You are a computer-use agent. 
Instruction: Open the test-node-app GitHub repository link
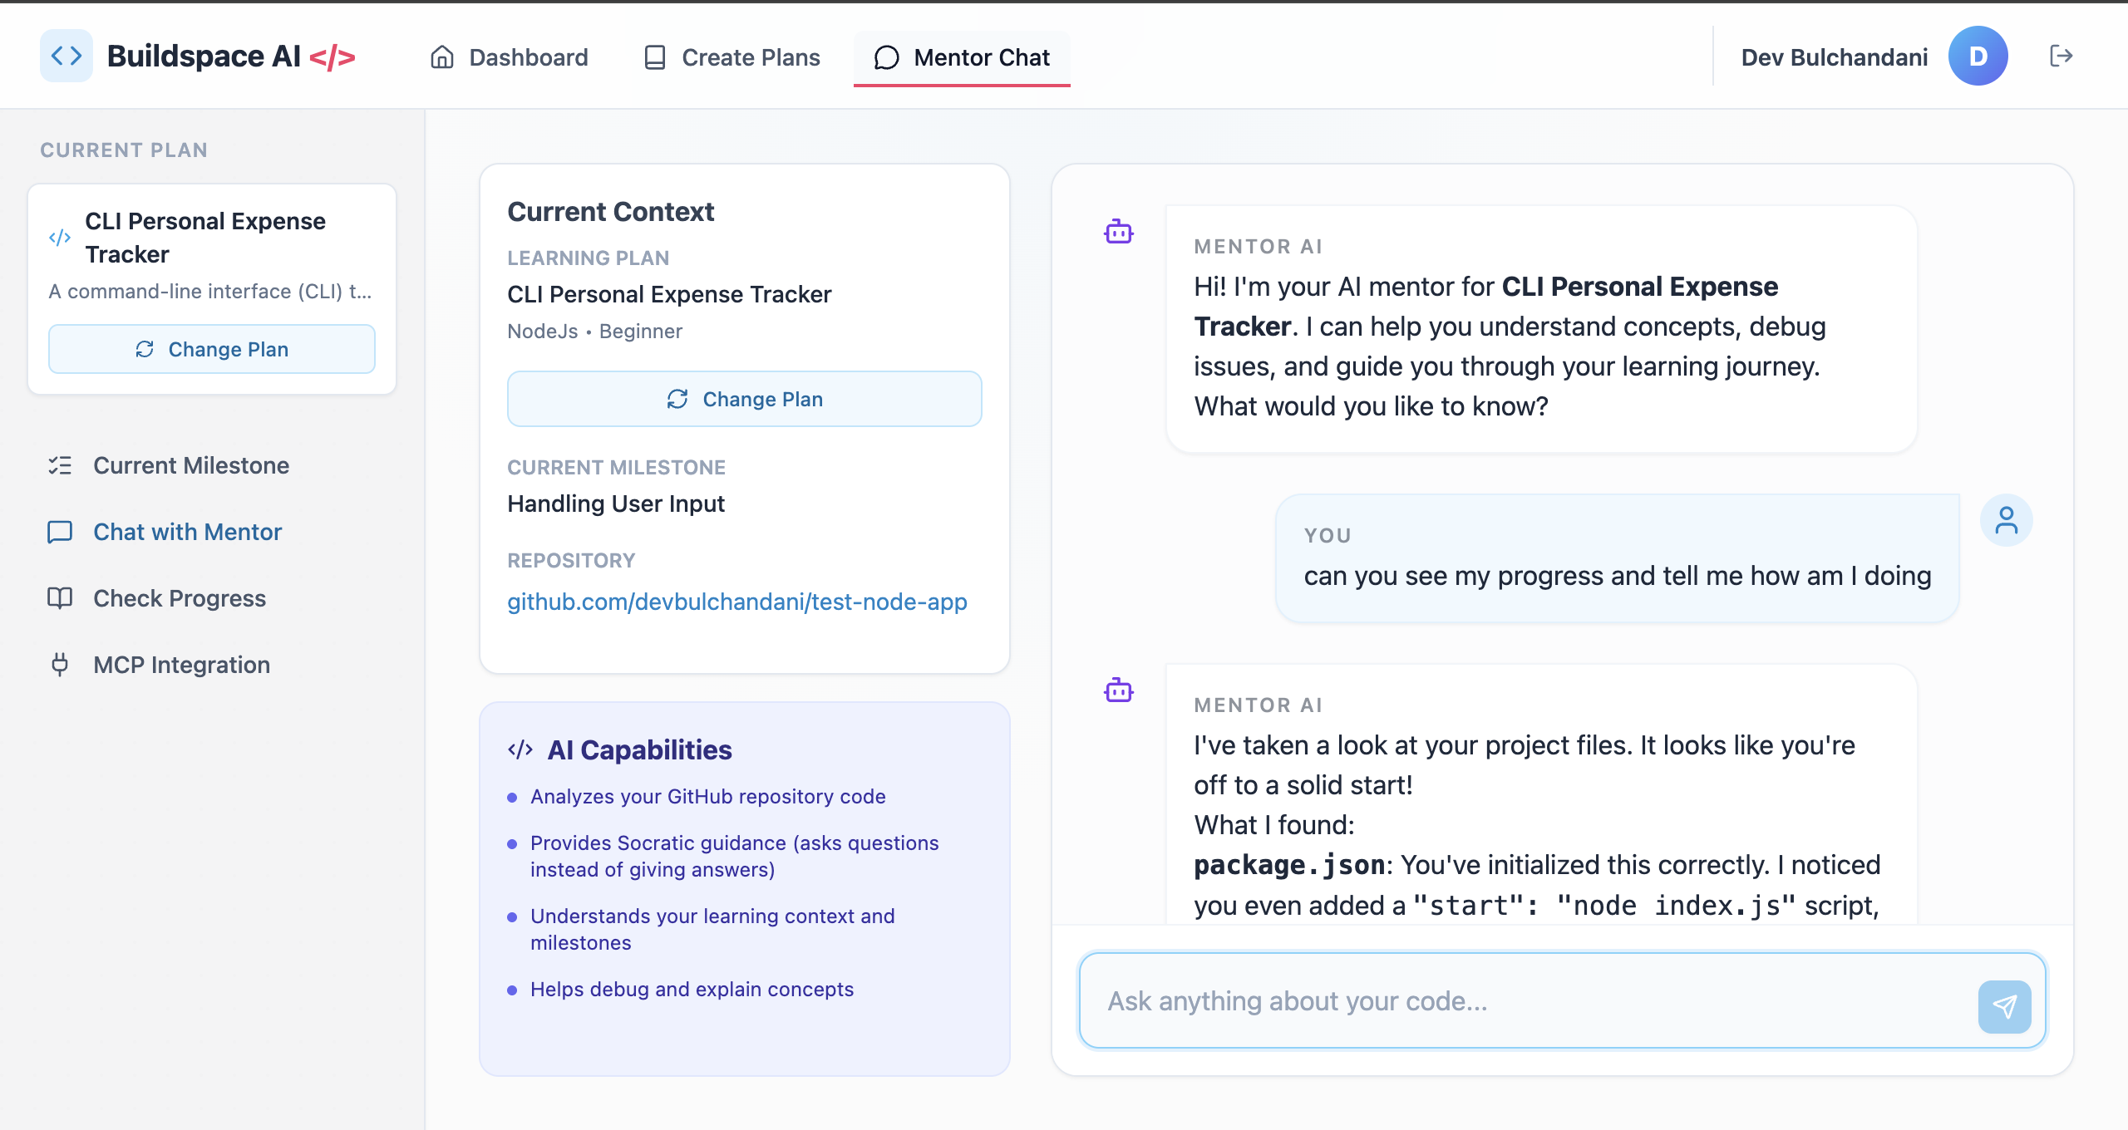736,602
